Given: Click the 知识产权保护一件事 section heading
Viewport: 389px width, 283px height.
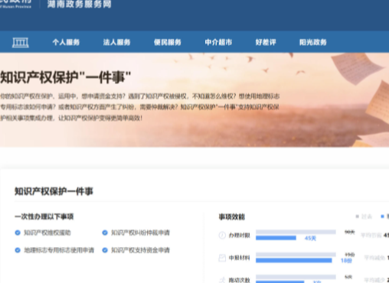Looking at the screenshot, I should (x=54, y=191).
